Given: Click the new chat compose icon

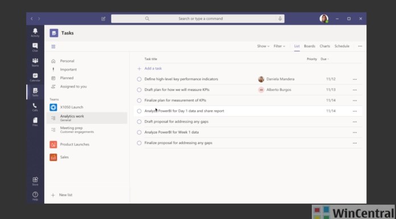Looking at the screenshot, I should pos(103,19).
